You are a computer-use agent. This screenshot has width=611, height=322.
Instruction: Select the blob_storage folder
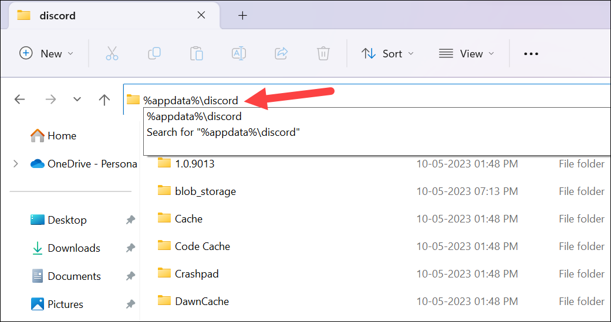pyautogui.click(x=205, y=191)
